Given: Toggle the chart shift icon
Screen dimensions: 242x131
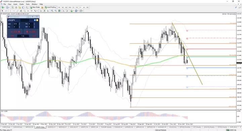Looking at the screenshot, I should click(x=67, y=11).
